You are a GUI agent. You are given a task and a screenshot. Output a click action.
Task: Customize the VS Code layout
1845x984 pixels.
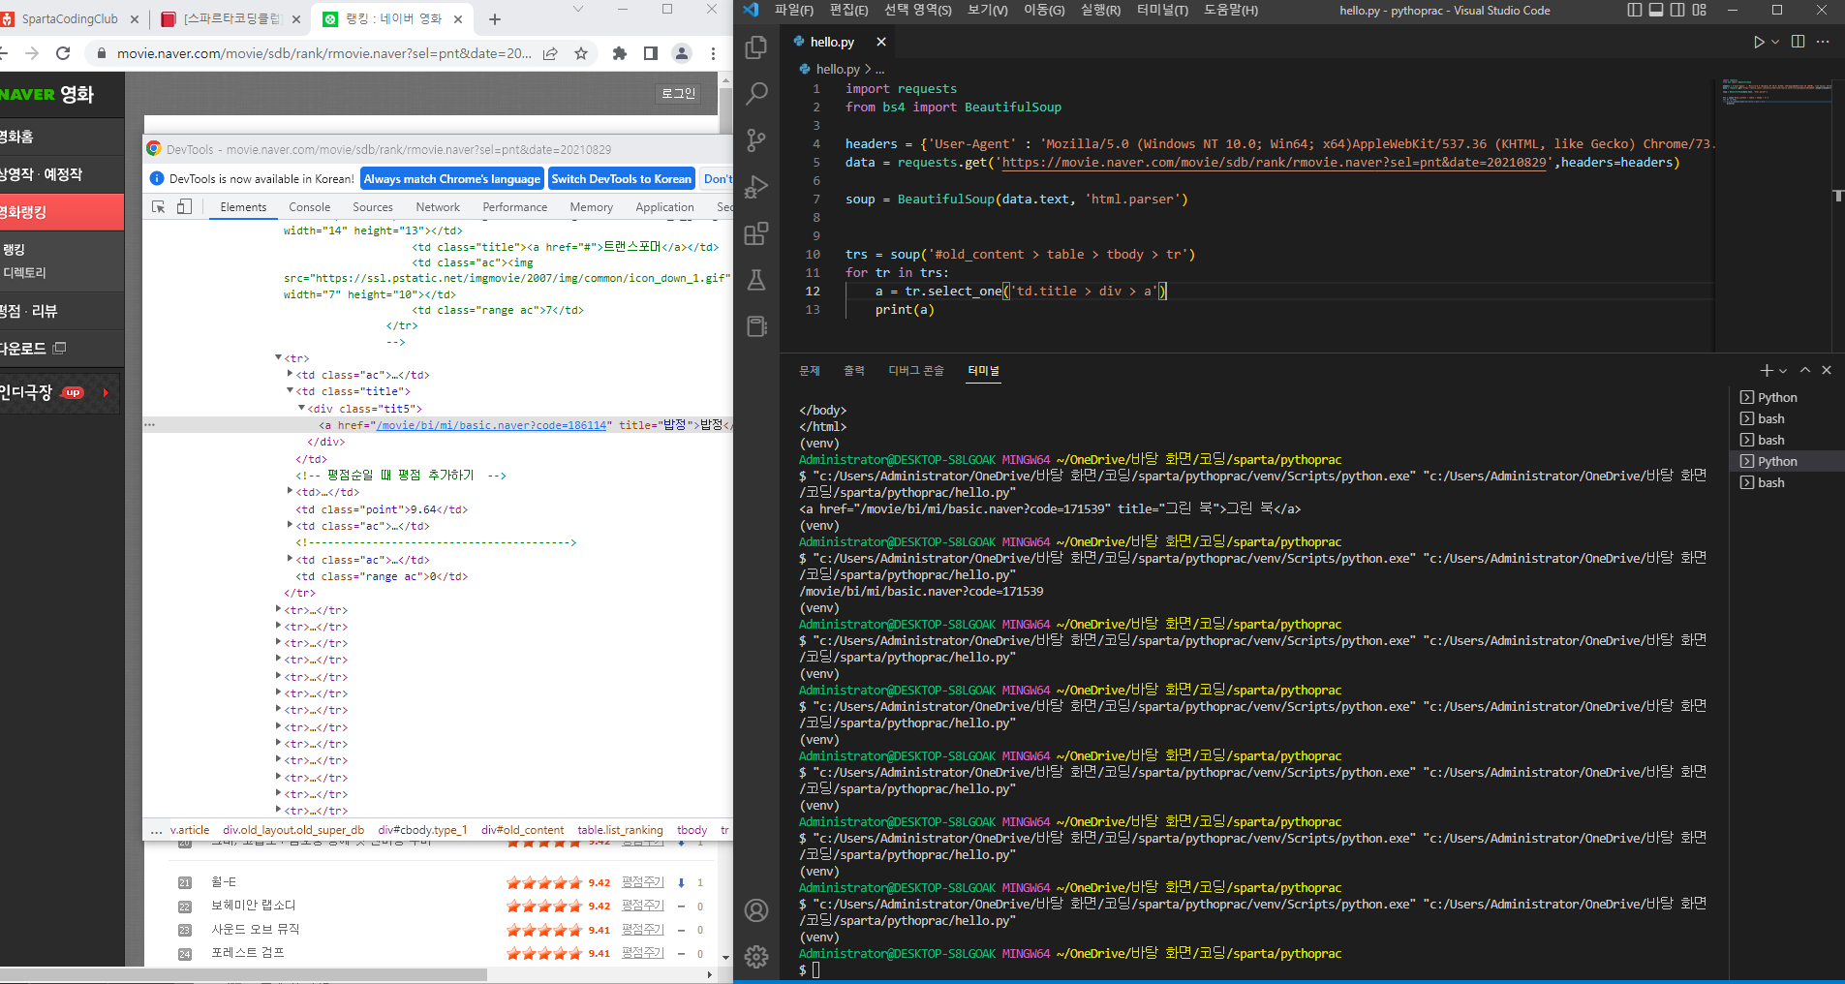(x=1699, y=10)
